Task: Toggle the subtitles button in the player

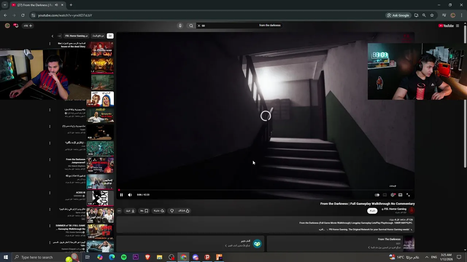Action: pos(385,195)
